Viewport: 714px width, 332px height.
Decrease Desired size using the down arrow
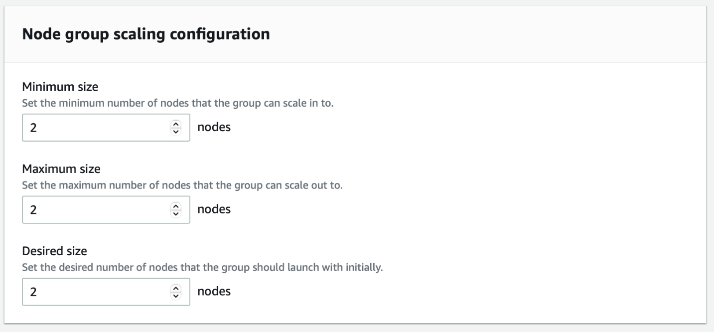(x=175, y=295)
